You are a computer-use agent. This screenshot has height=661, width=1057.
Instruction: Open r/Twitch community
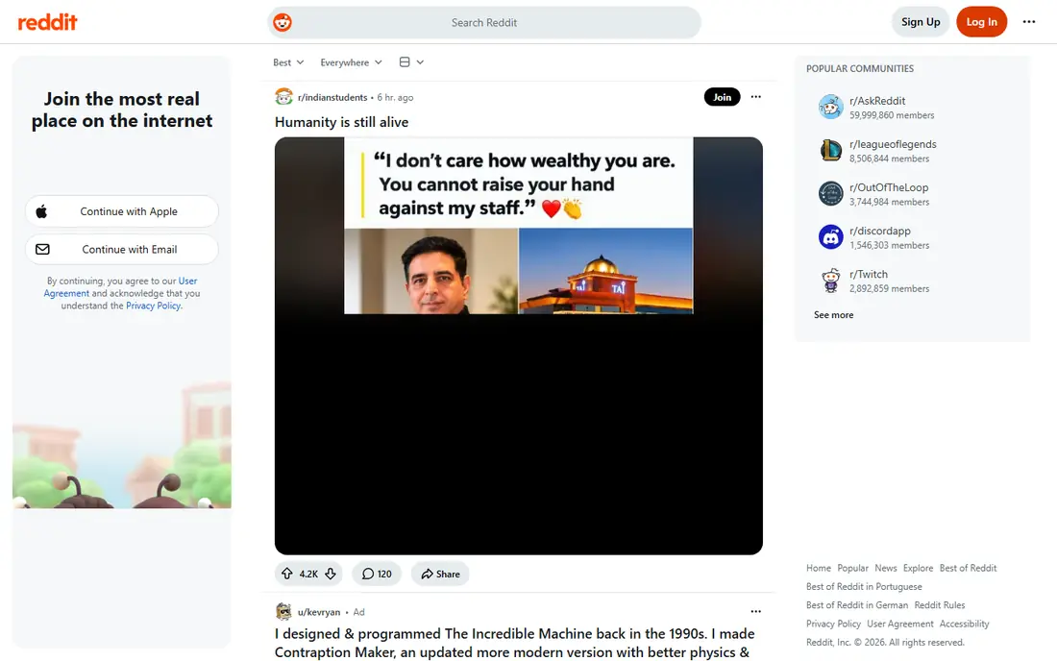click(869, 274)
